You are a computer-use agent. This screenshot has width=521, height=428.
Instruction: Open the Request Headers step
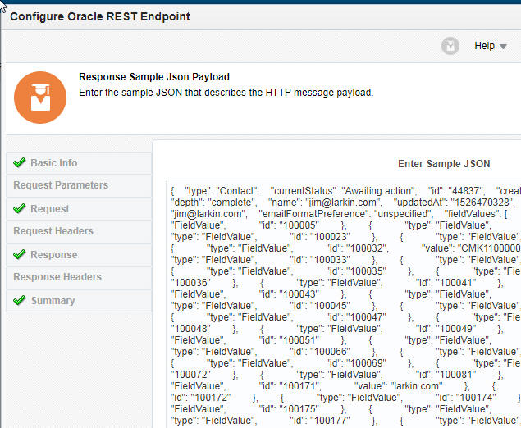(x=79, y=231)
